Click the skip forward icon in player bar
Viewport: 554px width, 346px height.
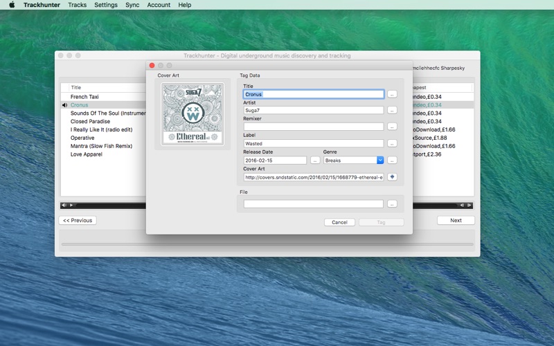(x=470, y=205)
